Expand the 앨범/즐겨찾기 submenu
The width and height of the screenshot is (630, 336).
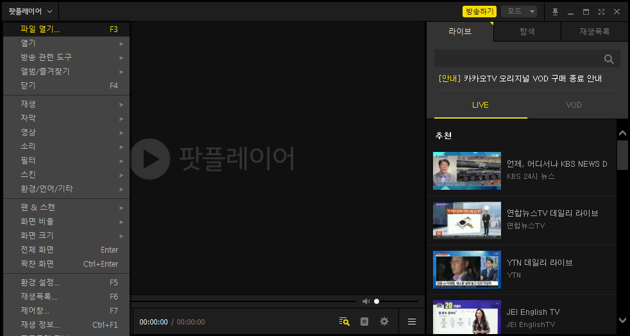point(66,71)
